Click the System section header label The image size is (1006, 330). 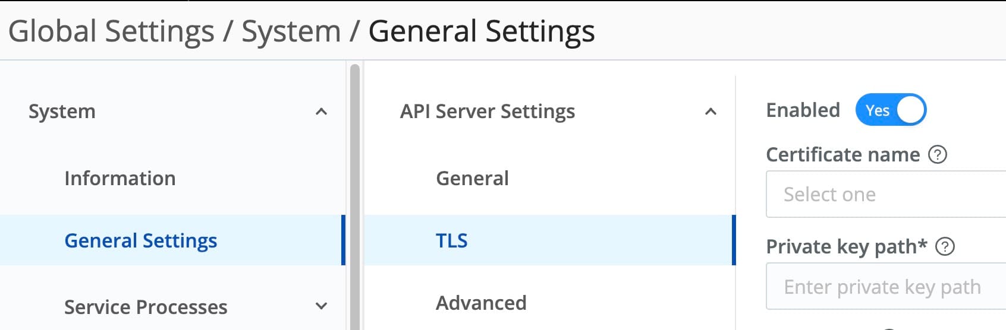62,112
